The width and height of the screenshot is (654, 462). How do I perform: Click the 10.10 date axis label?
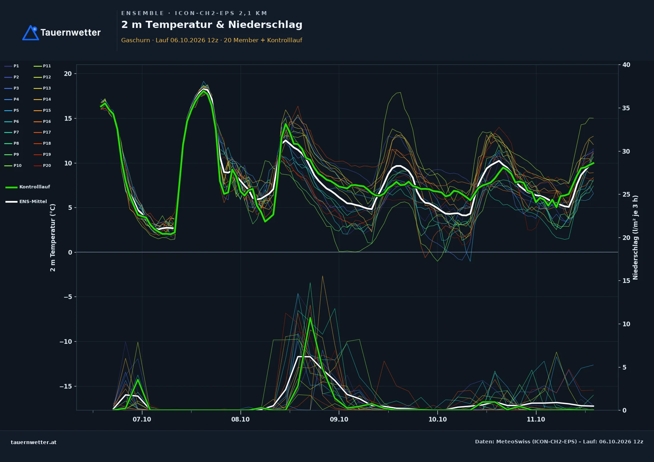click(437, 419)
